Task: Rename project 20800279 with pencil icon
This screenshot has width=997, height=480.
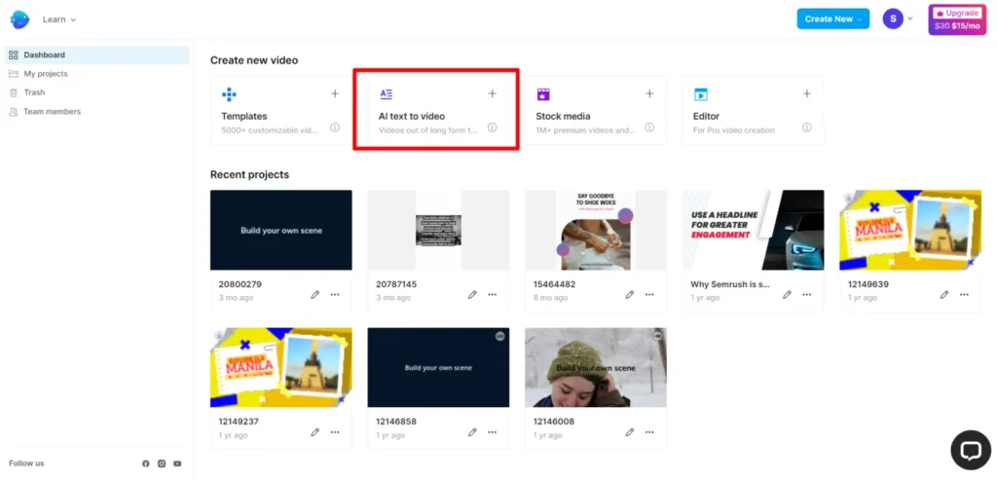Action: pyautogui.click(x=315, y=294)
